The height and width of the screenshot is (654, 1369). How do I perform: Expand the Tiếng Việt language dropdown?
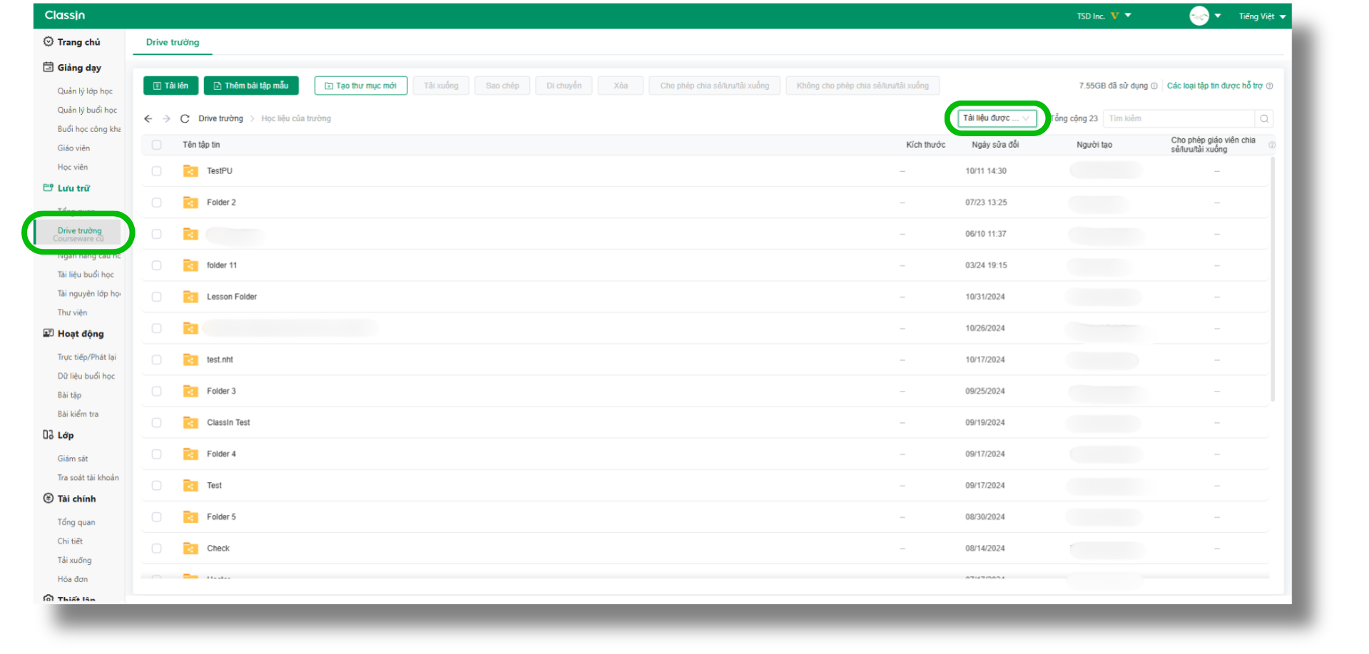pos(1261,16)
